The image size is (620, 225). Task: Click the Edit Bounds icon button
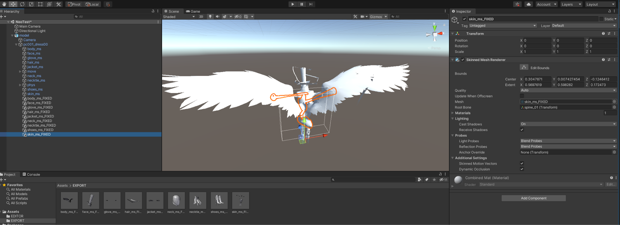coord(524,67)
